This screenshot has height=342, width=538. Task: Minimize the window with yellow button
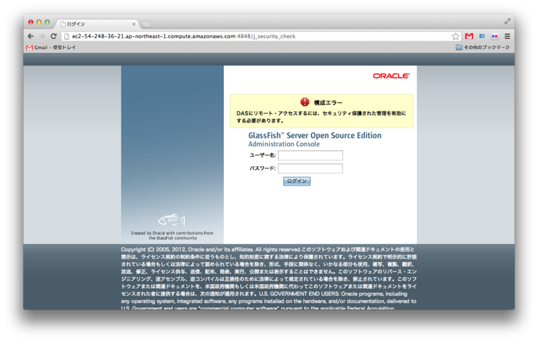coord(39,22)
